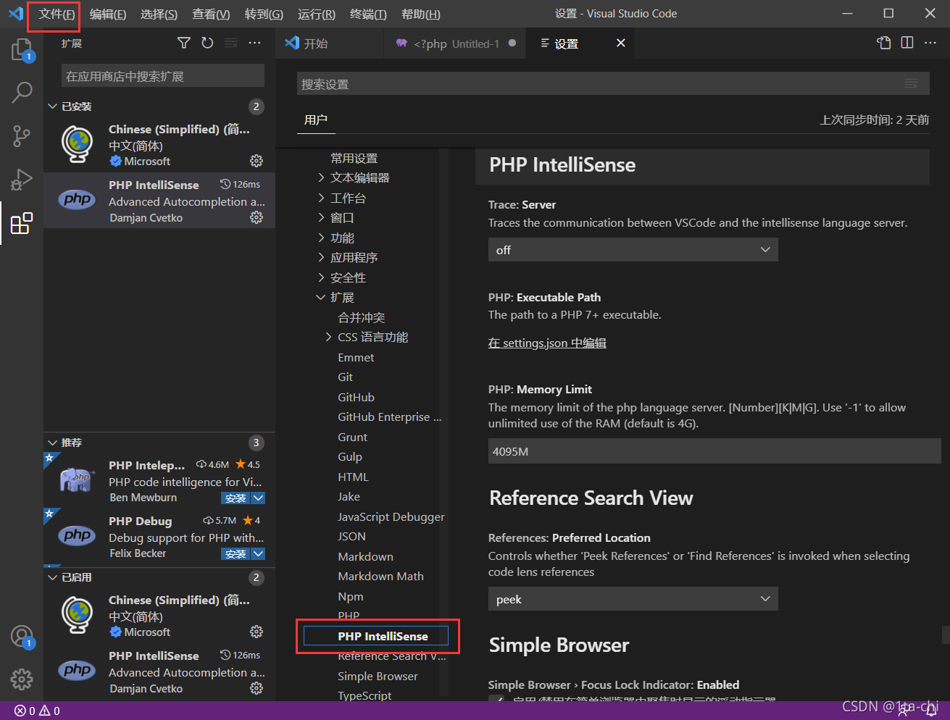Focus the 搜索设置 settings search box

[613, 84]
